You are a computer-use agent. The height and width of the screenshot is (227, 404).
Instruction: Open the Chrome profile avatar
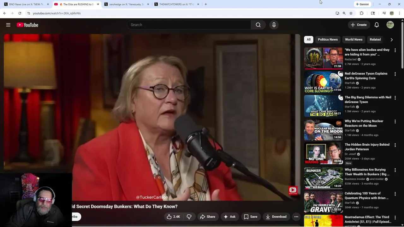[x=392, y=13]
